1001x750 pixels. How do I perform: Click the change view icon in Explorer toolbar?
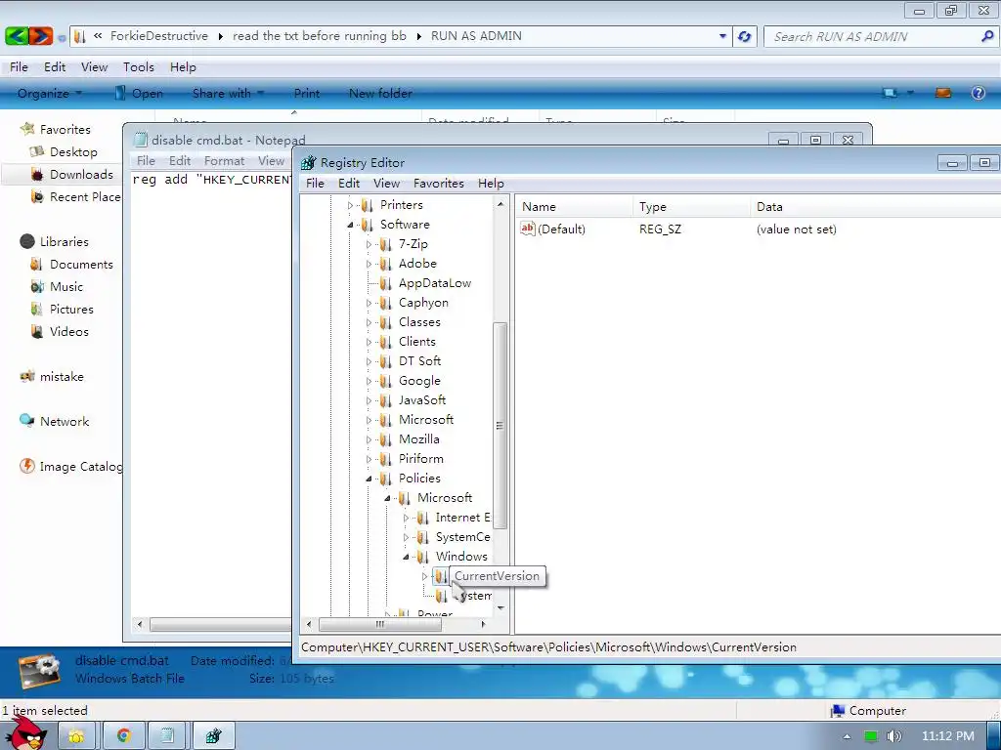click(890, 93)
